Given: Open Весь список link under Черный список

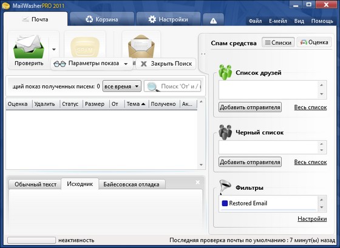Looking at the screenshot, I should [x=310, y=162].
